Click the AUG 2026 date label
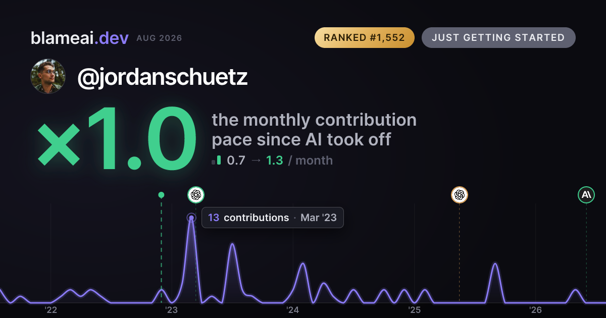606x318 pixels. (159, 38)
